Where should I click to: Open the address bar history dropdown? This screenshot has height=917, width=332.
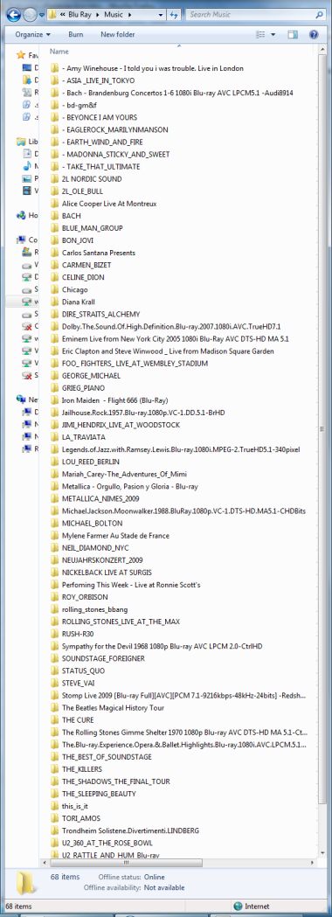[x=160, y=14]
